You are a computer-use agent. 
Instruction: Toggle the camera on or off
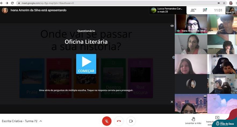131,121
